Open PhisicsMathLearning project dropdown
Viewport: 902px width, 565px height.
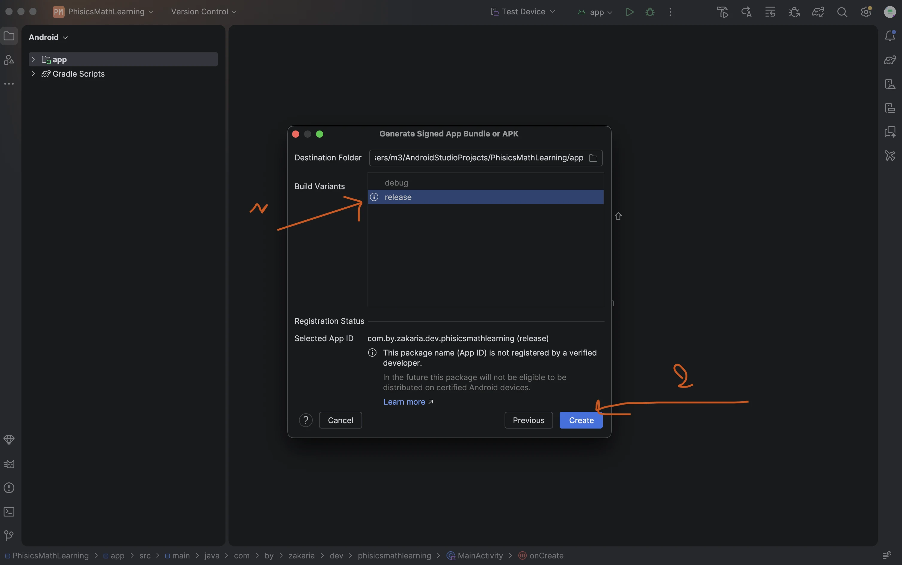tap(103, 12)
